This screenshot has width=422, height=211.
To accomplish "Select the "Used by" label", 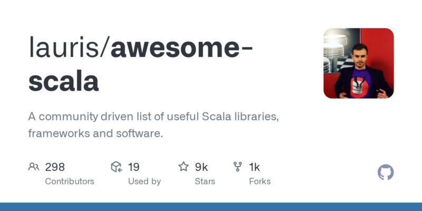I will [x=145, y=181].
